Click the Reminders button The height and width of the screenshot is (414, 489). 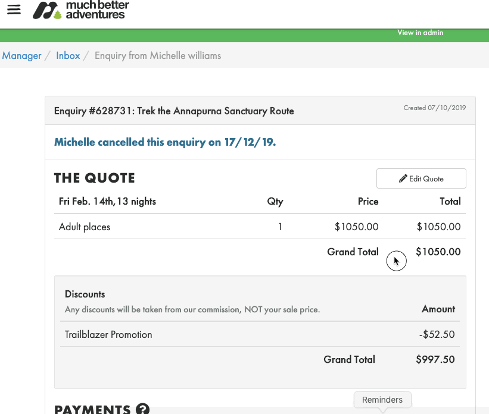point(382,400)
